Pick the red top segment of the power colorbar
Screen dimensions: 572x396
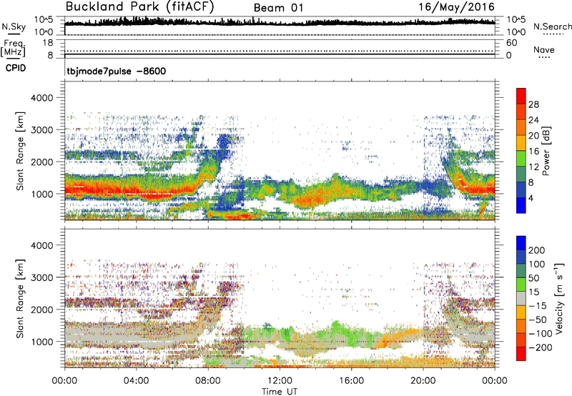[521, 96]
